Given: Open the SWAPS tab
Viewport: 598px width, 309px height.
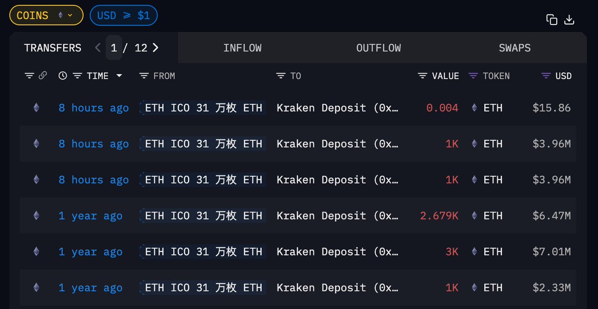Looking at the screenshot, I should tap(514, 48).
